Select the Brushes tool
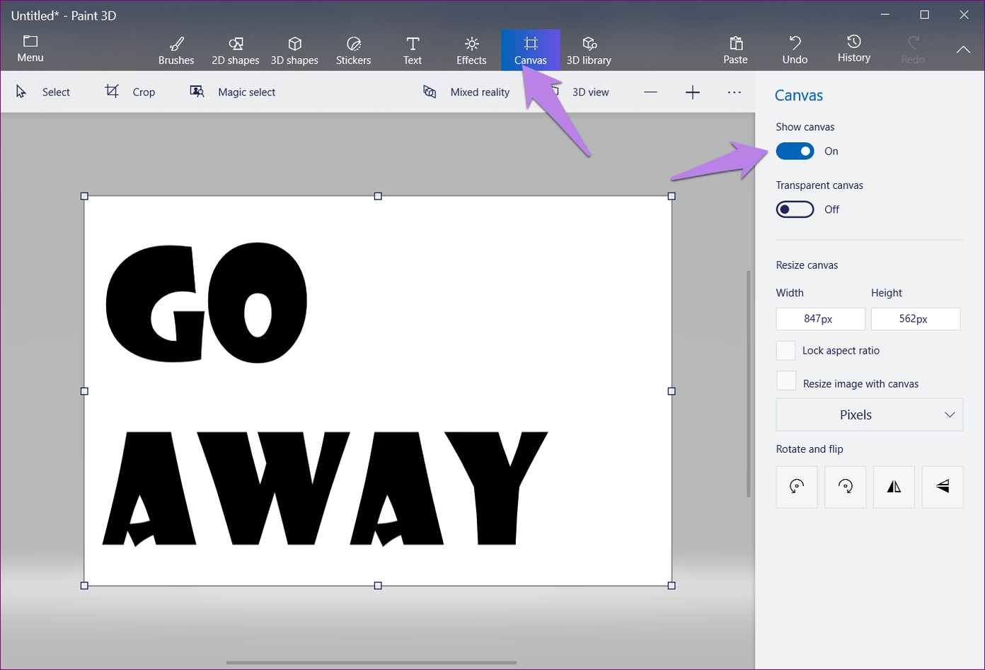 pos(176,50)
